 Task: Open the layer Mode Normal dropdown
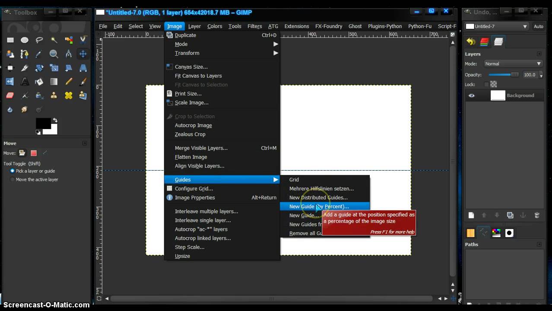513,63
